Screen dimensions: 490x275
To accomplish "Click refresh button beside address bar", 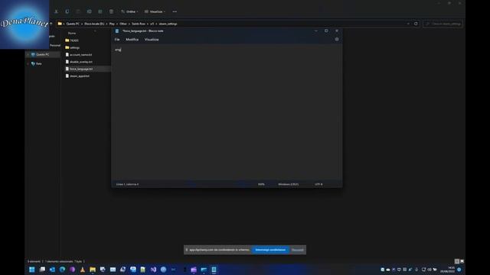I will click(416, 24).
